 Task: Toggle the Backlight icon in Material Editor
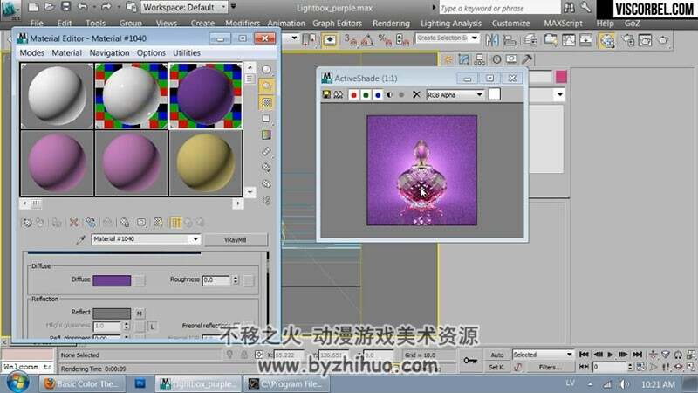[266, 86]
